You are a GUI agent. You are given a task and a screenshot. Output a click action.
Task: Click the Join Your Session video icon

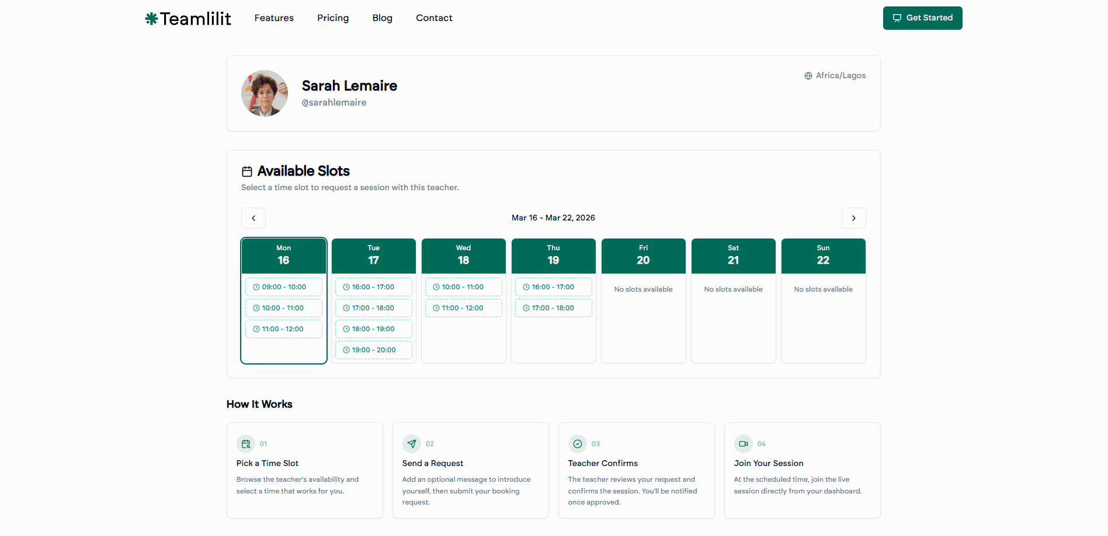coord(744,444)
